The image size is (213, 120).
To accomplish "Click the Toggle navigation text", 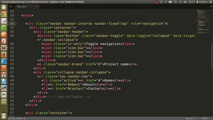I will pyautogui.click(x=103, y=44).
